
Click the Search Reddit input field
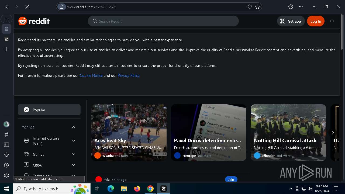pyautogui.click(x=163, y=21)
